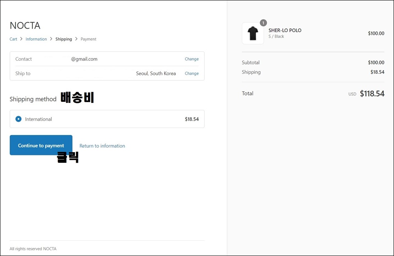Click the @gmail.com contact value
This screenshot has width=394, height=256.
[x=84, y=59]
